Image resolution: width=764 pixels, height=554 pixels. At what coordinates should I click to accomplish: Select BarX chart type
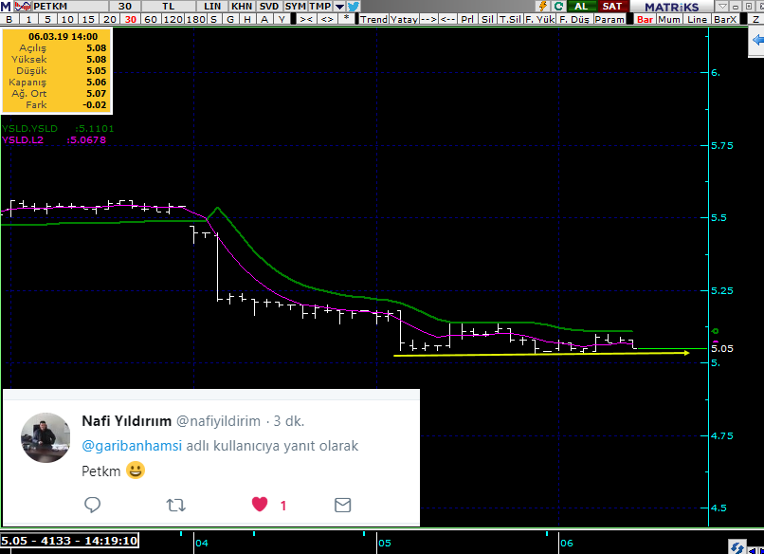coord(725,20)
